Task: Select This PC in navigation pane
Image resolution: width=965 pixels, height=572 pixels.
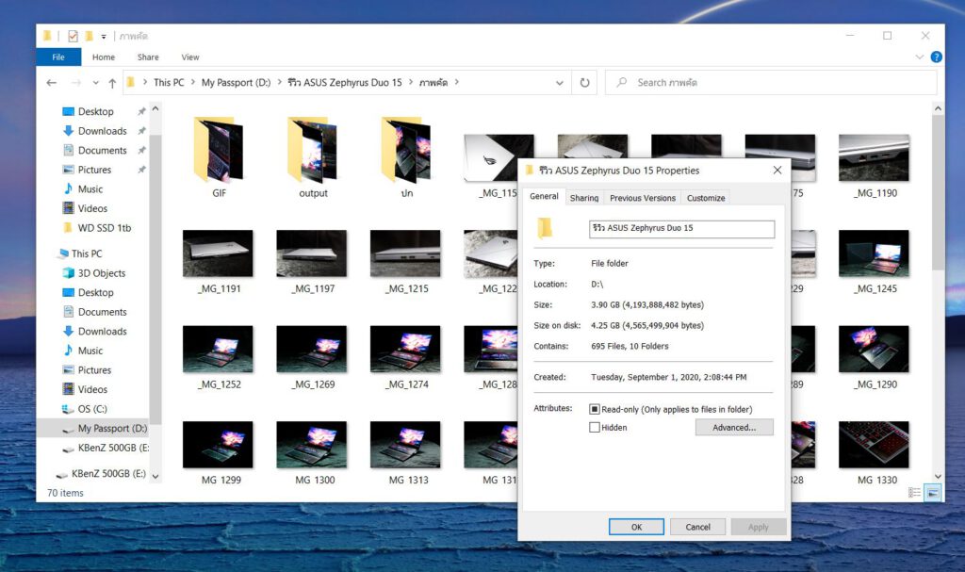Action: 87,253
